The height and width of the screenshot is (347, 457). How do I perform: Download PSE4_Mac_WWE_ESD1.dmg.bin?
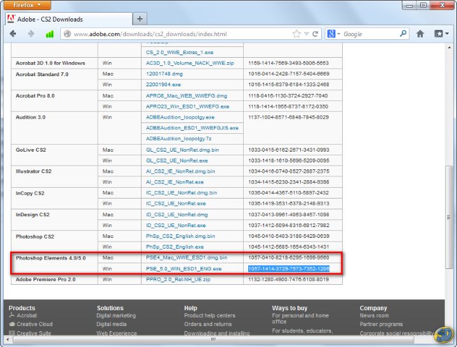(187, 258)
